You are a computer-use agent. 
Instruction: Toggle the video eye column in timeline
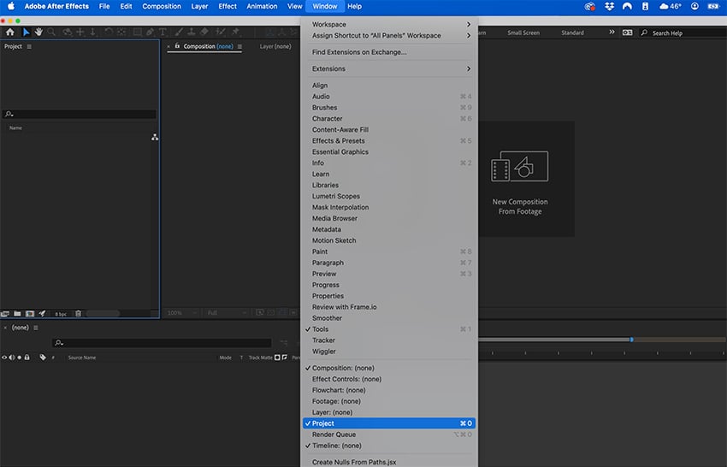click(x=4, y=357)
